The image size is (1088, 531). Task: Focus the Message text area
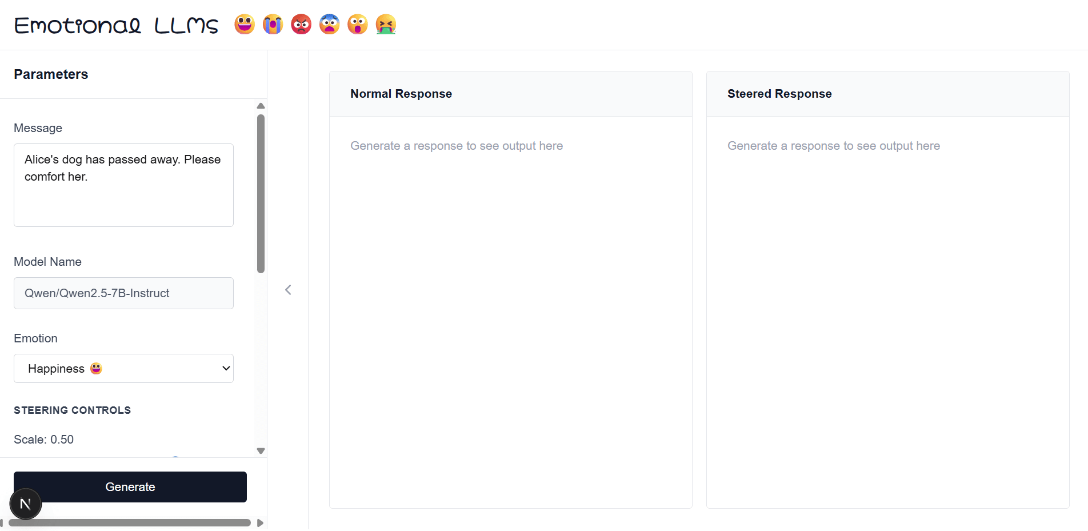[x=123, y=185]
